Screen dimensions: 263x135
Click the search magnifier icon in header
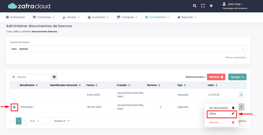[x=194, y=6]
